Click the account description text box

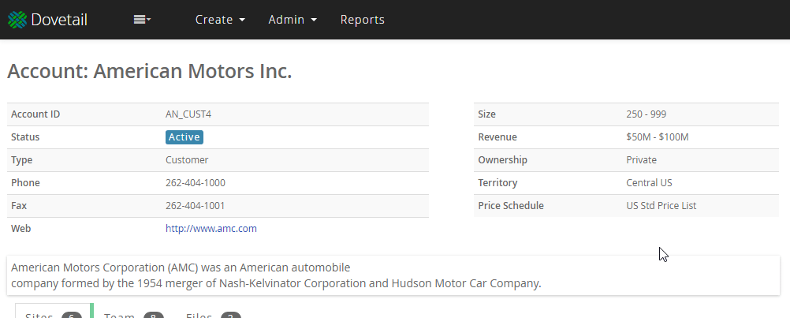pyautogui.click(x=393, y=275)
